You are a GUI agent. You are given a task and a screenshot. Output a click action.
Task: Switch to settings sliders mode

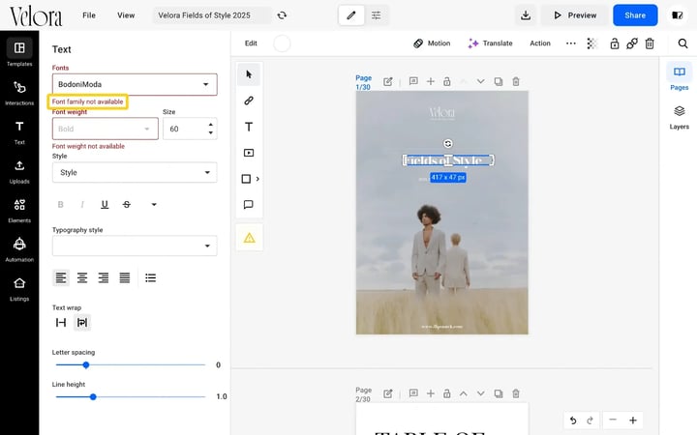point(376,15)
